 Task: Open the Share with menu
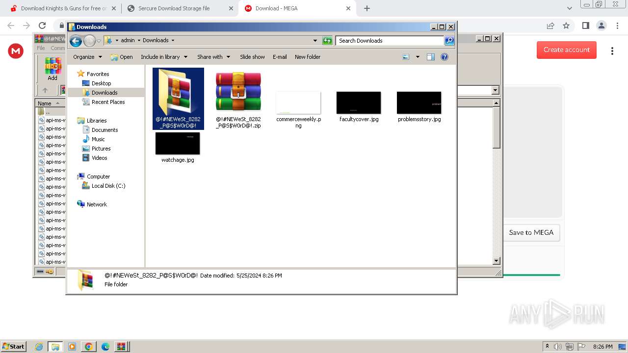tap(213, 57)
